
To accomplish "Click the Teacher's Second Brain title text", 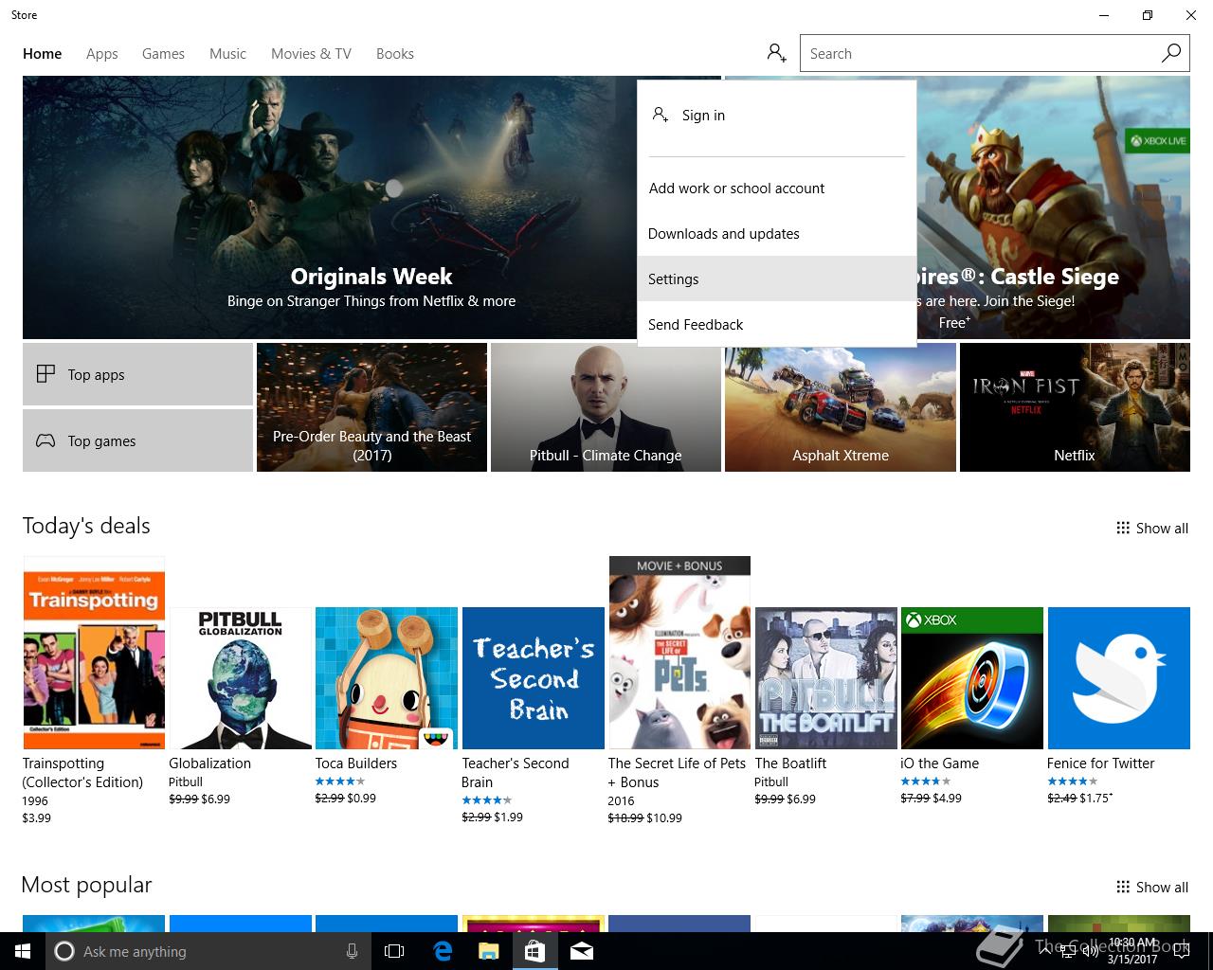I will click(x=516, y=773).
